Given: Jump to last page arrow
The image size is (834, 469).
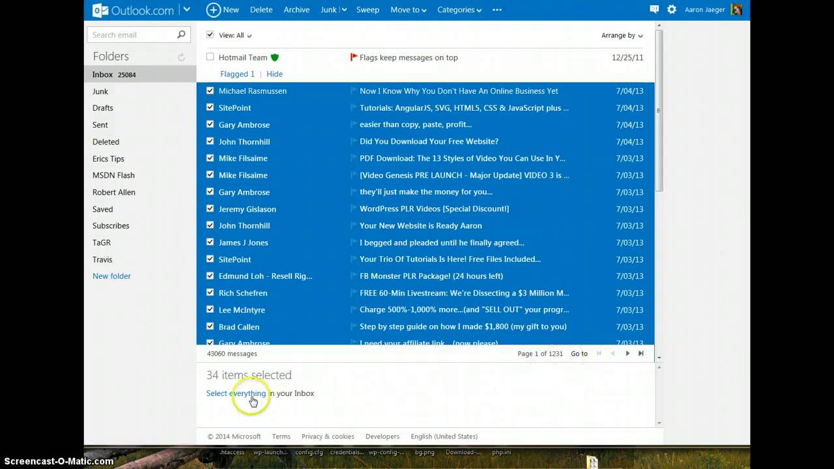Looking at the screenshot, I should (x=640, y=354).
